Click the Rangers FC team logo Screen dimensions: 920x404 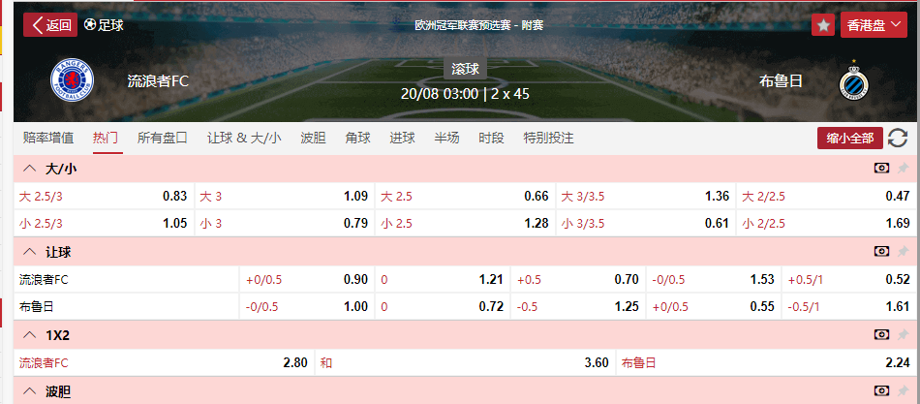[x=73, y=80]
